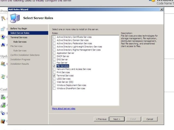This screenshot has width=174, height=130.
Task: Select Role Services under Terminal Services
Action: pos(20,42)
